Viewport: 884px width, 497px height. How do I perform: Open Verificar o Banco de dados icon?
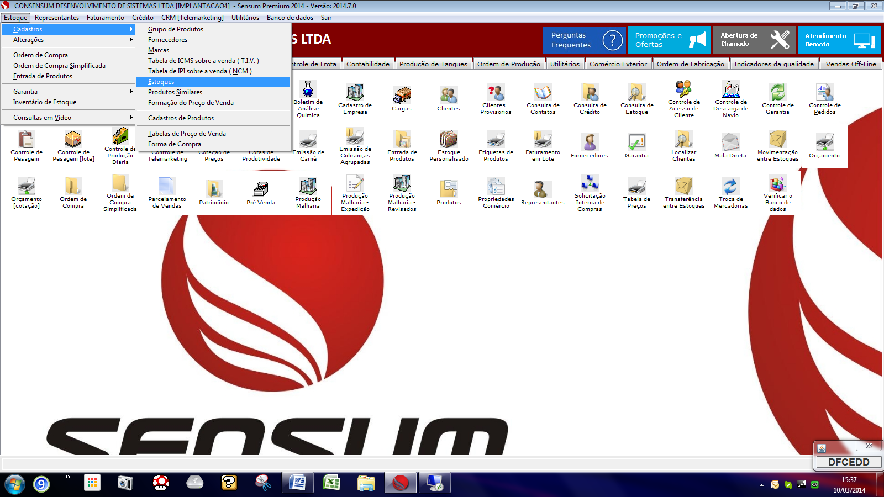coord(777,193)
